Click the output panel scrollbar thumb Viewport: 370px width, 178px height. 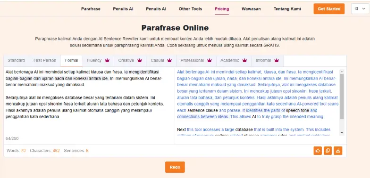[x=342, y=97]
